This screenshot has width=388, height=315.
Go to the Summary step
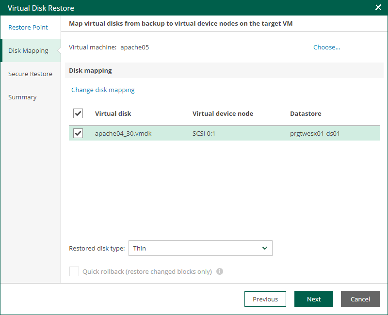click(x=22, y=97)
